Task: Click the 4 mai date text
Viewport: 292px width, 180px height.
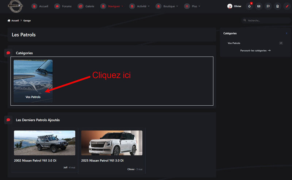Action: (x=72, y=168)
